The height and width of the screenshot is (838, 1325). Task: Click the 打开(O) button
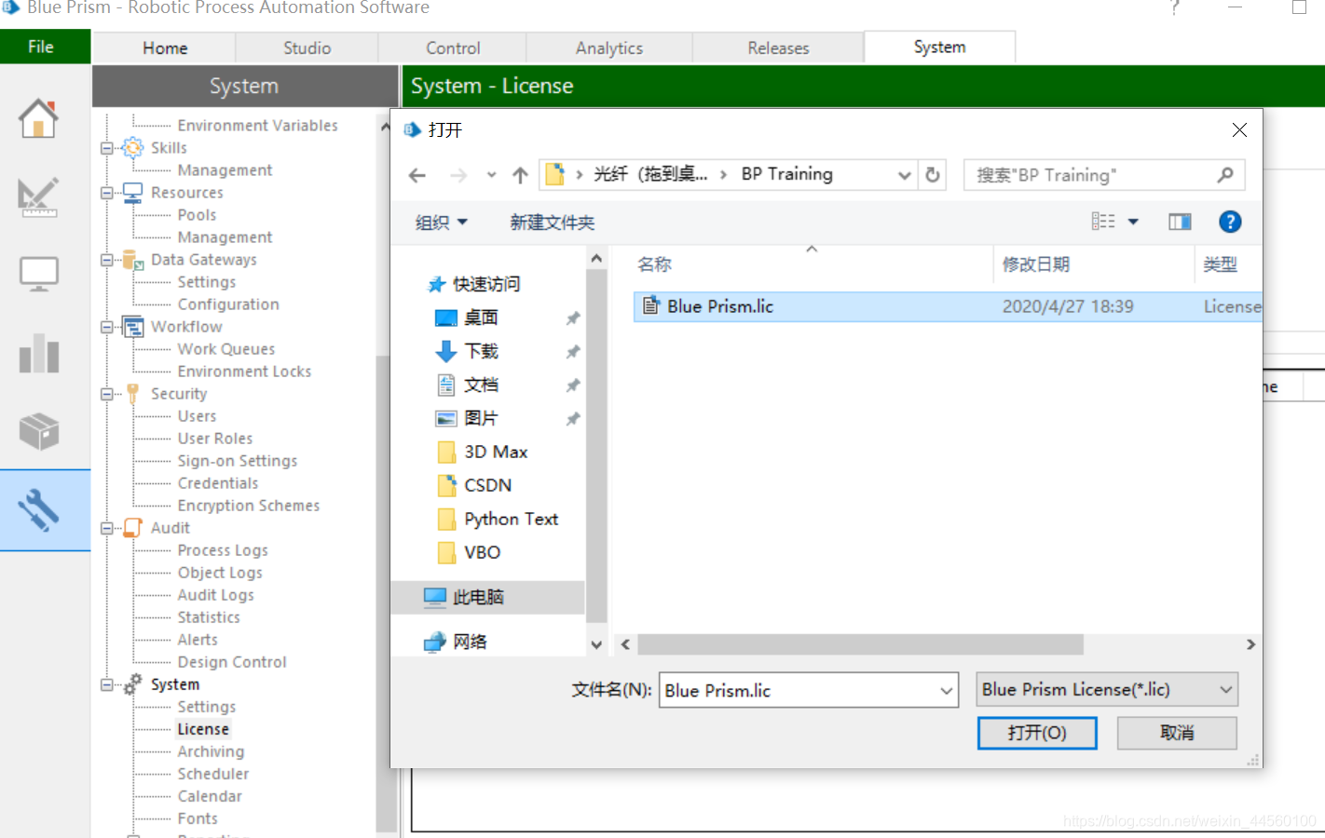[x=1037, y=733]
